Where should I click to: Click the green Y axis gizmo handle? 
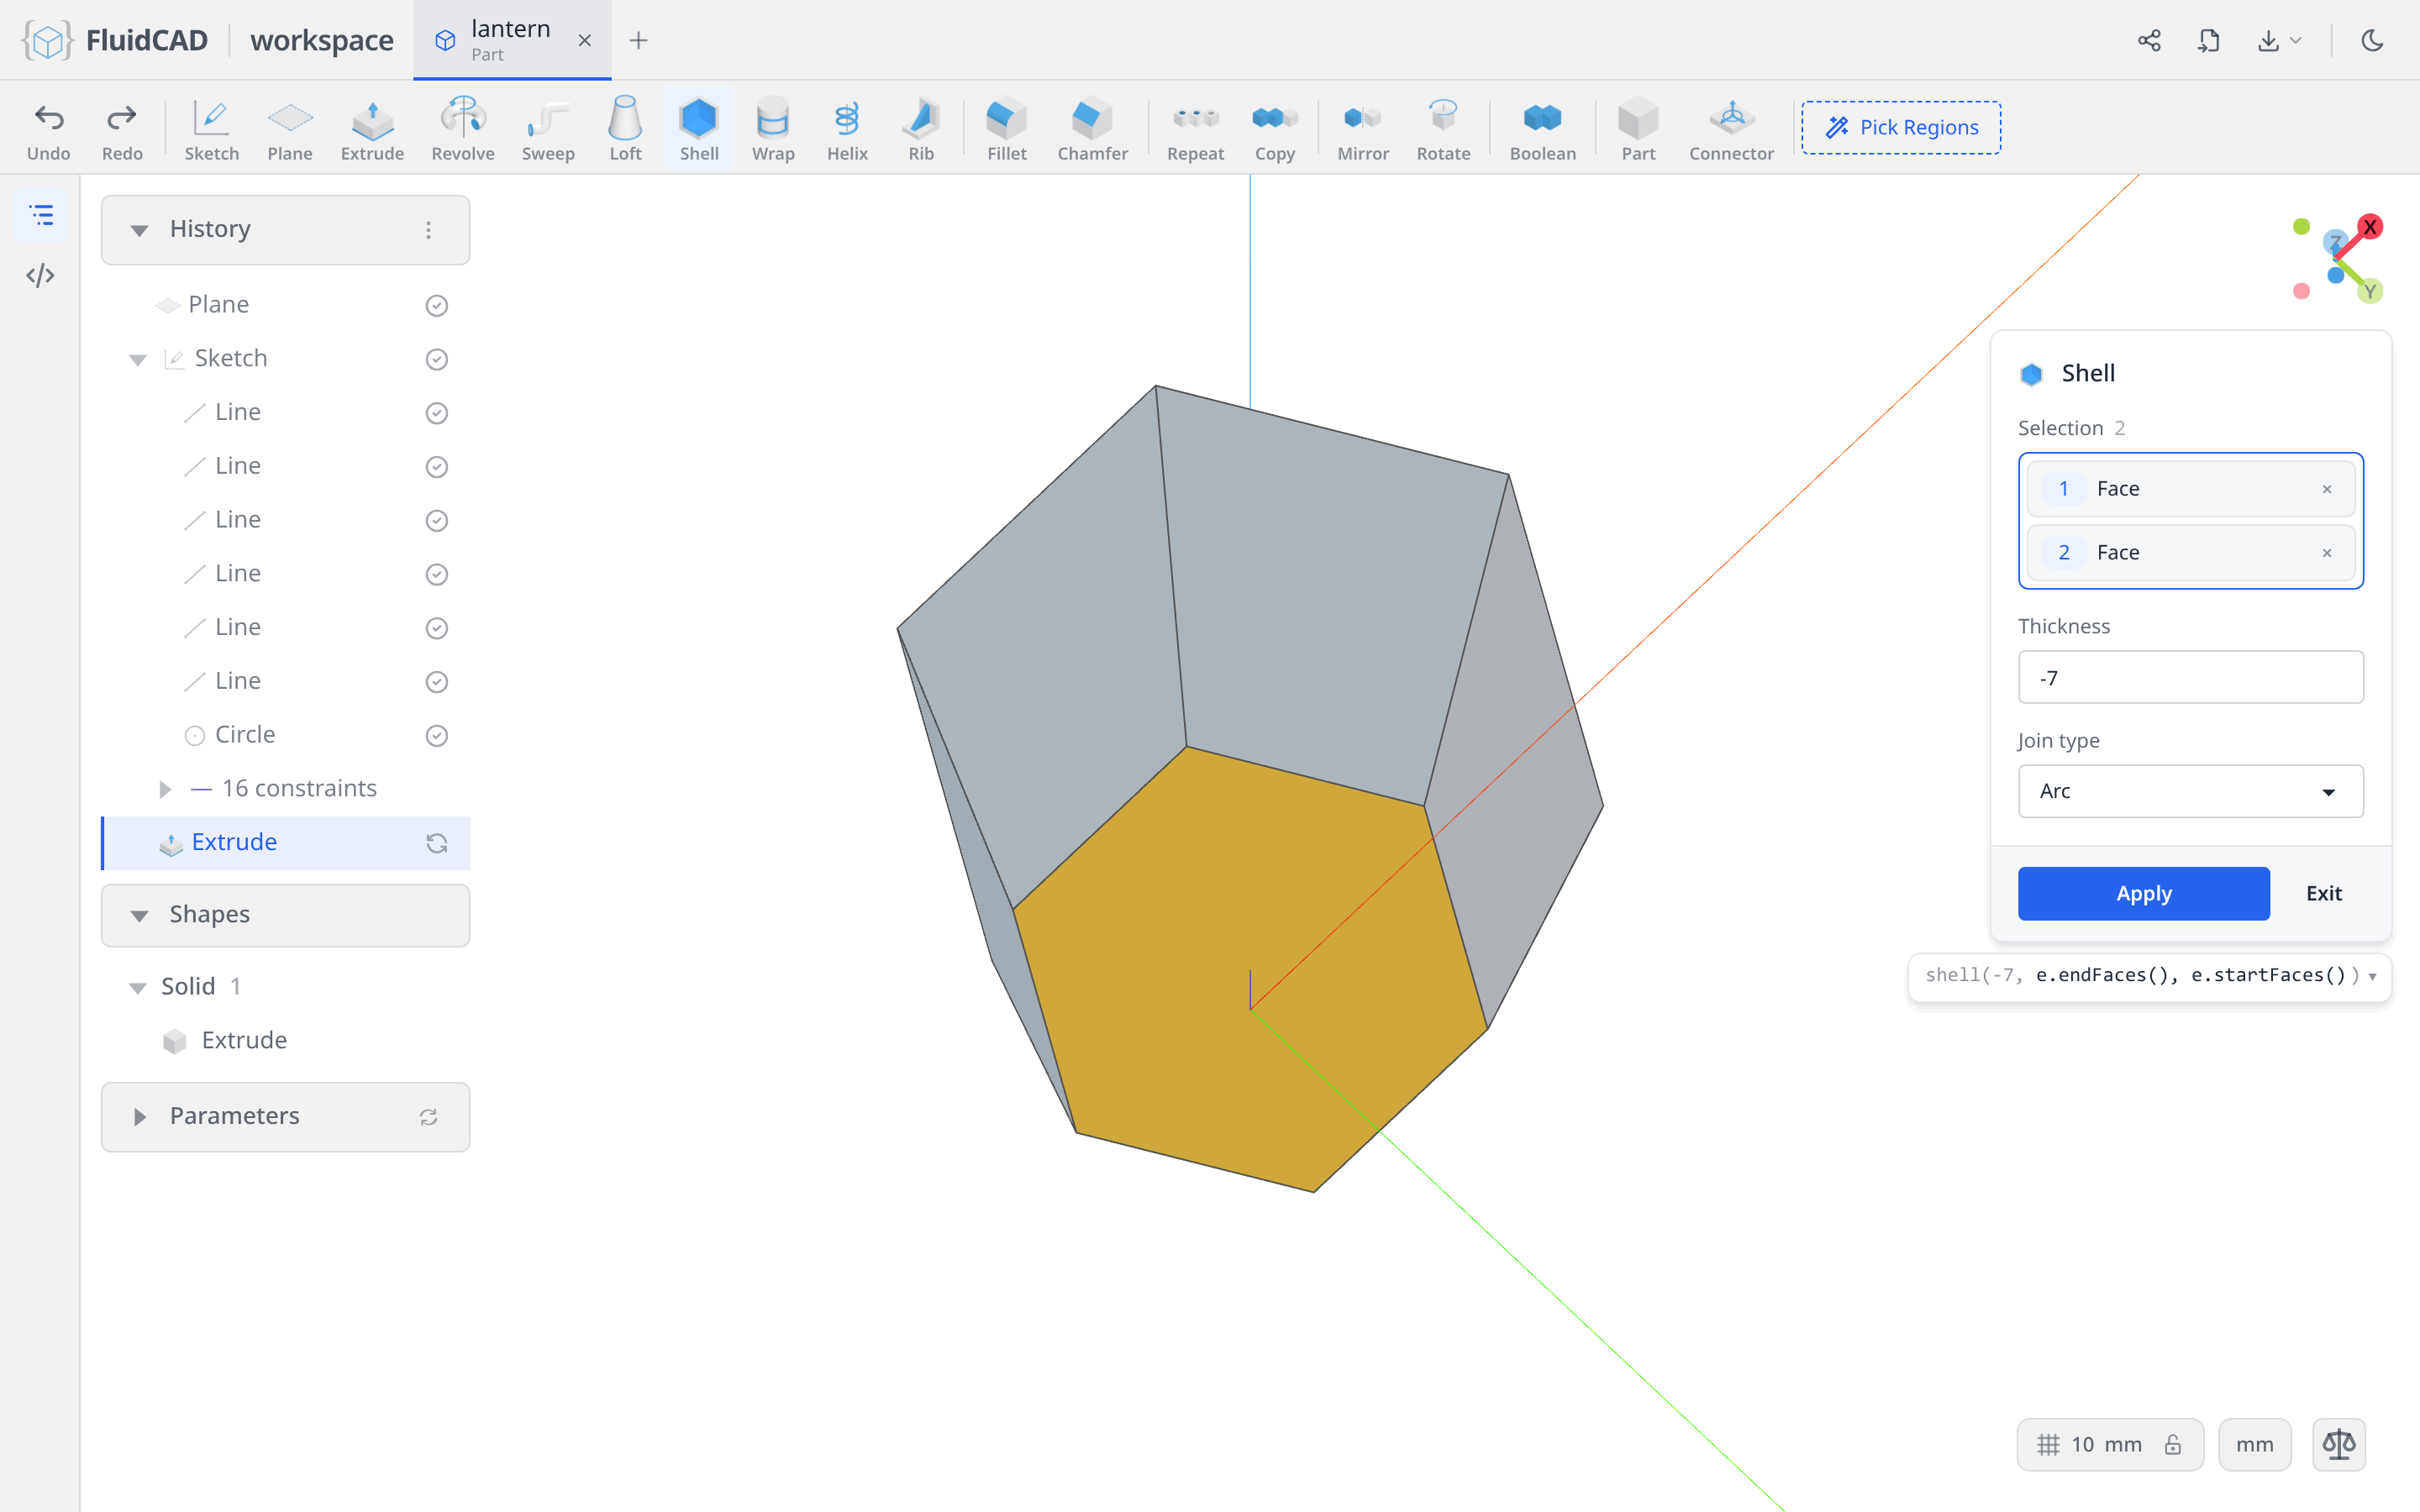2369,291
